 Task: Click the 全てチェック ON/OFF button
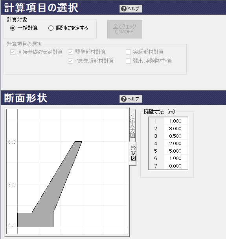(x=125, y=29)
